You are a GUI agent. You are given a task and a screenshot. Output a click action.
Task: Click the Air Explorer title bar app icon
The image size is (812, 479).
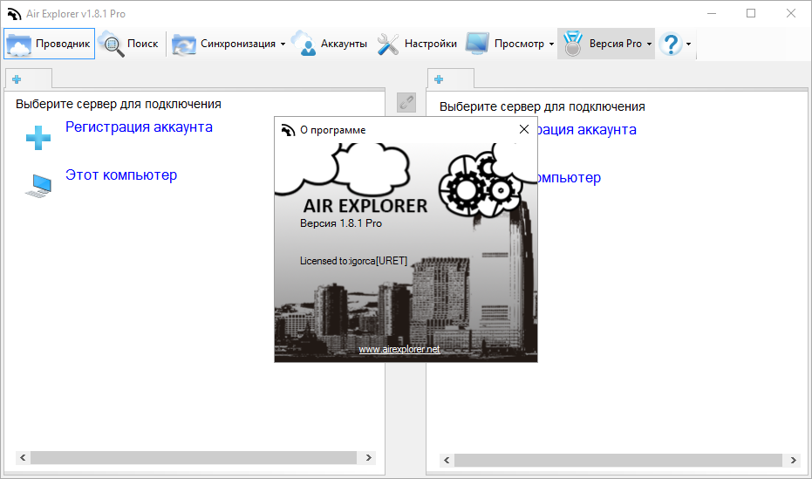[x=14, y=14]
